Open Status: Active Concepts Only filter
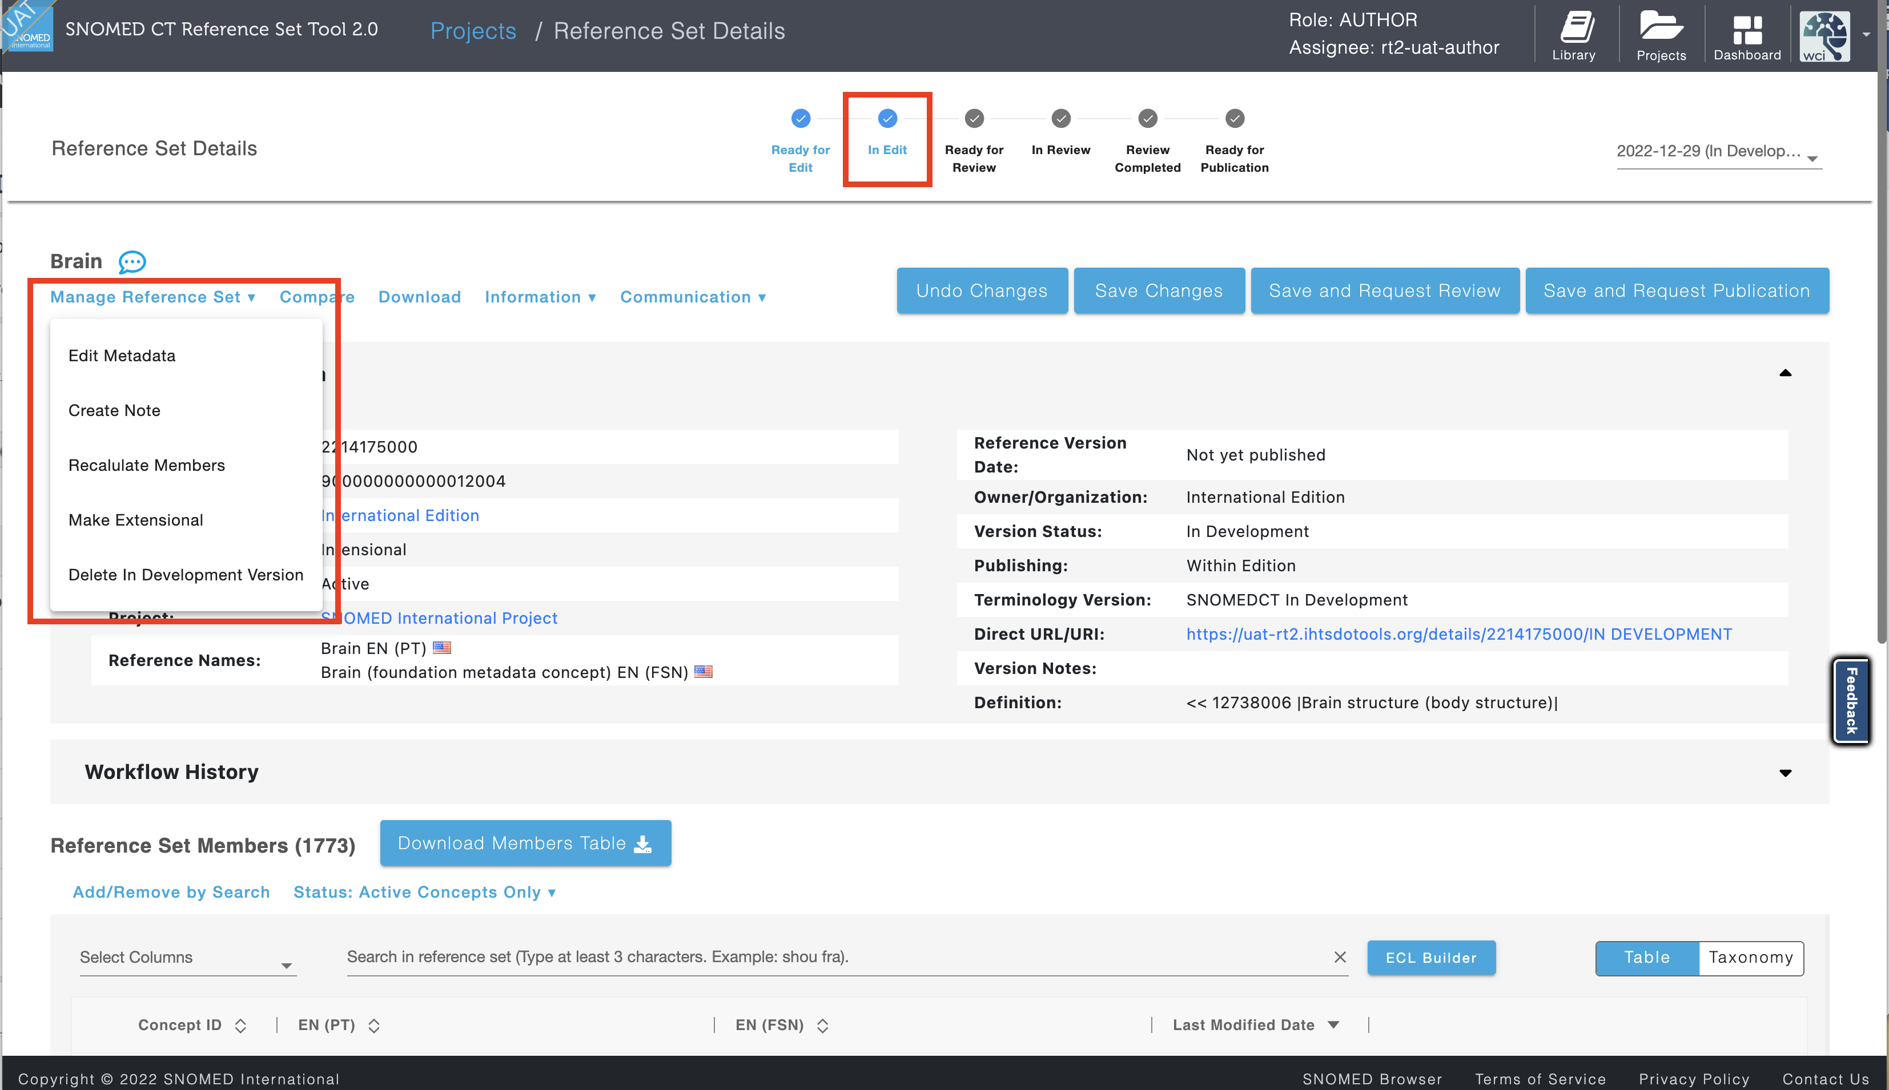 coord(425,893)
